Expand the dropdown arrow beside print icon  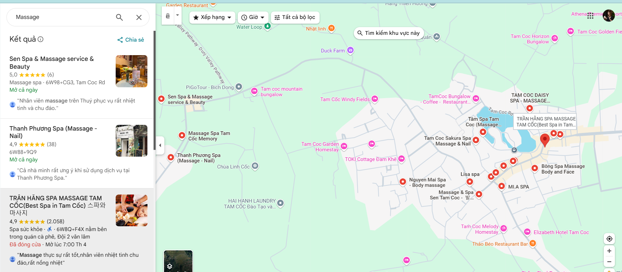[178, 15]
